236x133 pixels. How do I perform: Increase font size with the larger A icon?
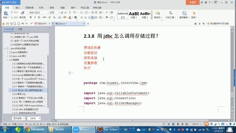pos(62,13)
